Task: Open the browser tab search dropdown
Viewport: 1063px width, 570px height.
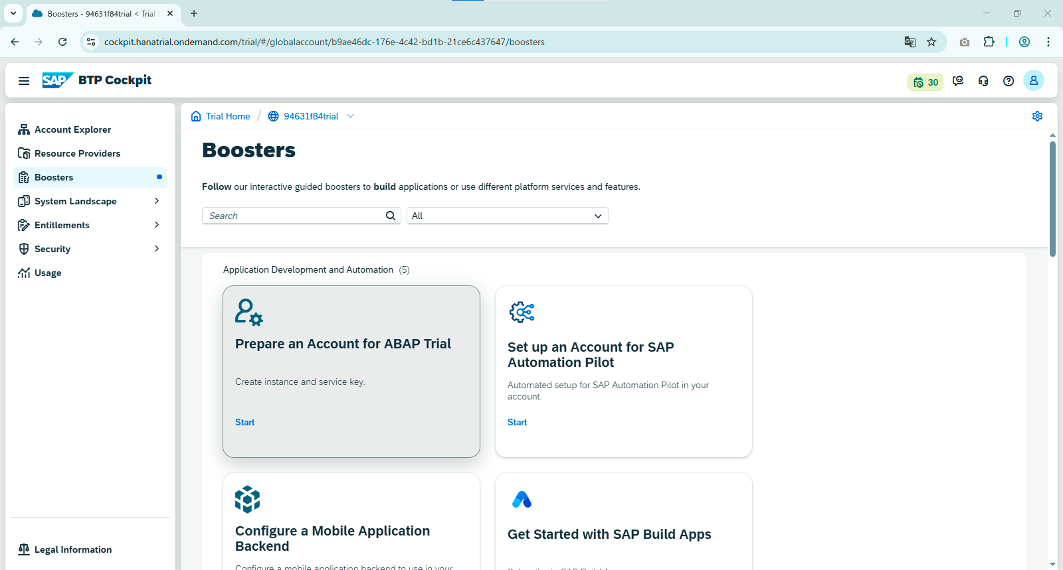Action: [x=13, y=13]
